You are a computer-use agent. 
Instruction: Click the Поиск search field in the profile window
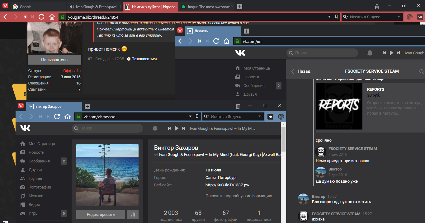click(x=107, y=128)
